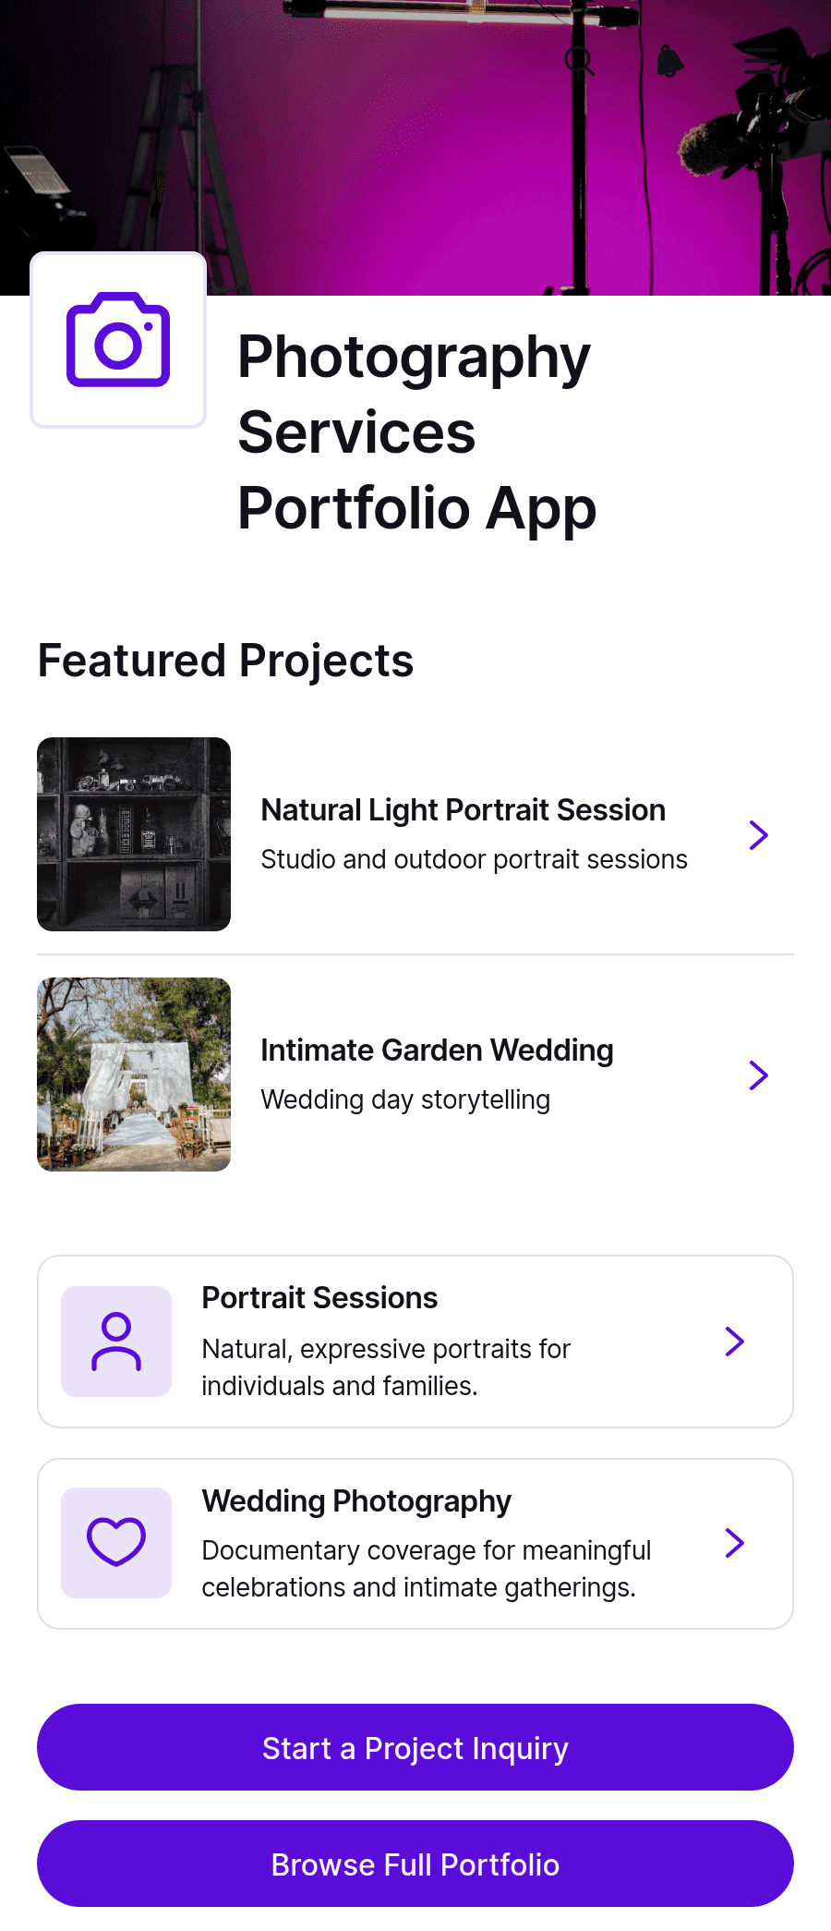Open the black-and-white shelf thumbnail
This screenshot has width=831, height=1931.
(x=134, y=834)
